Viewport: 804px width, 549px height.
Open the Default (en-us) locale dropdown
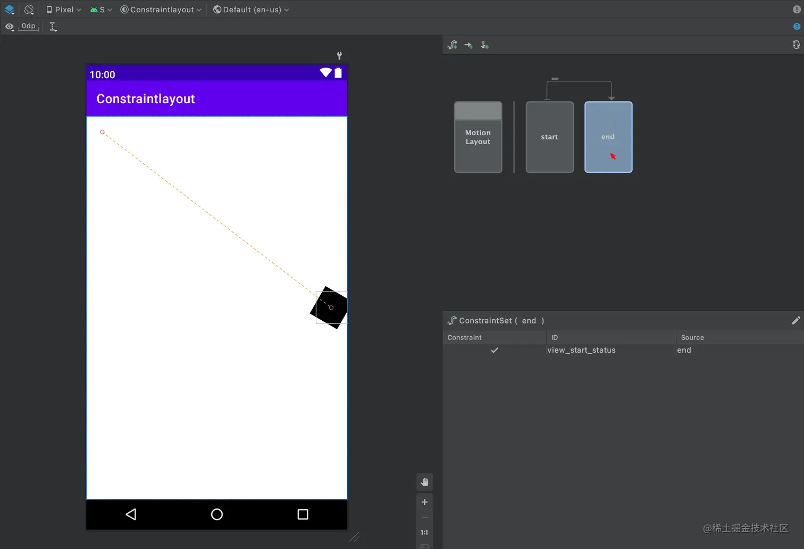click(x=251, y=10)
